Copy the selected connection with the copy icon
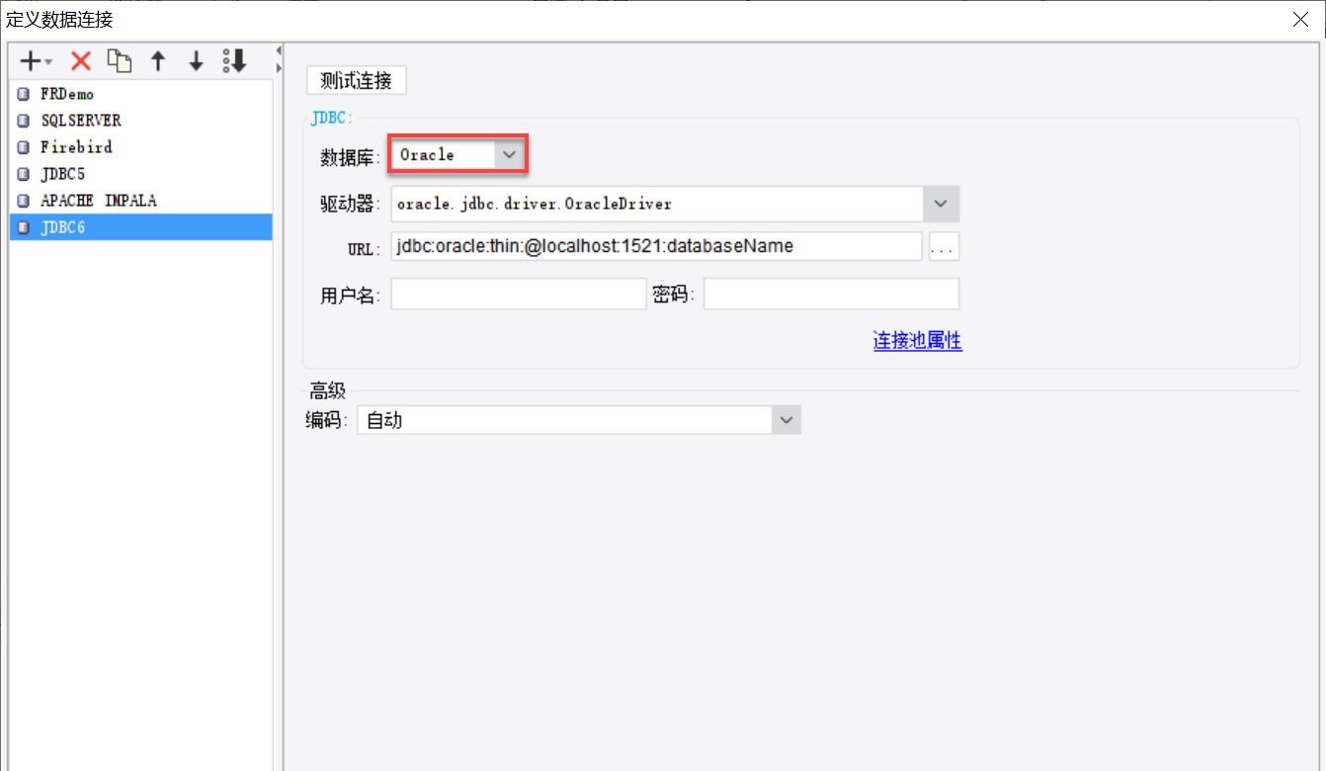Viewport: 1326px width, 771px height. tap(120, 61)
